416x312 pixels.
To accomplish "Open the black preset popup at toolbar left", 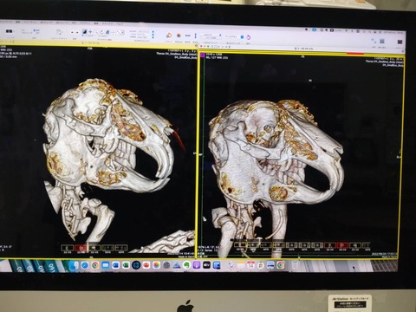I will [x=10, y=31].
